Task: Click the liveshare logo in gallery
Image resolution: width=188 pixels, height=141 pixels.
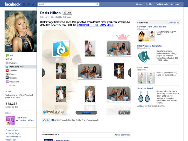Action: click(x=51, y=112)
